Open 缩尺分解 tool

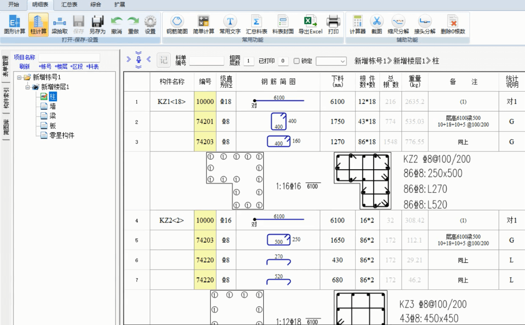tap(398, 21)
